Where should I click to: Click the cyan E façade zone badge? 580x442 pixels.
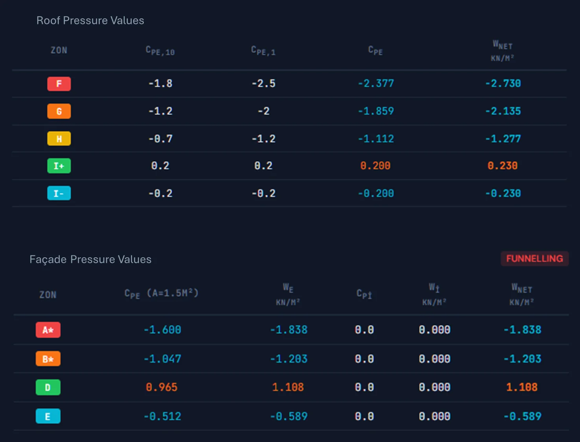click(48, 416)
